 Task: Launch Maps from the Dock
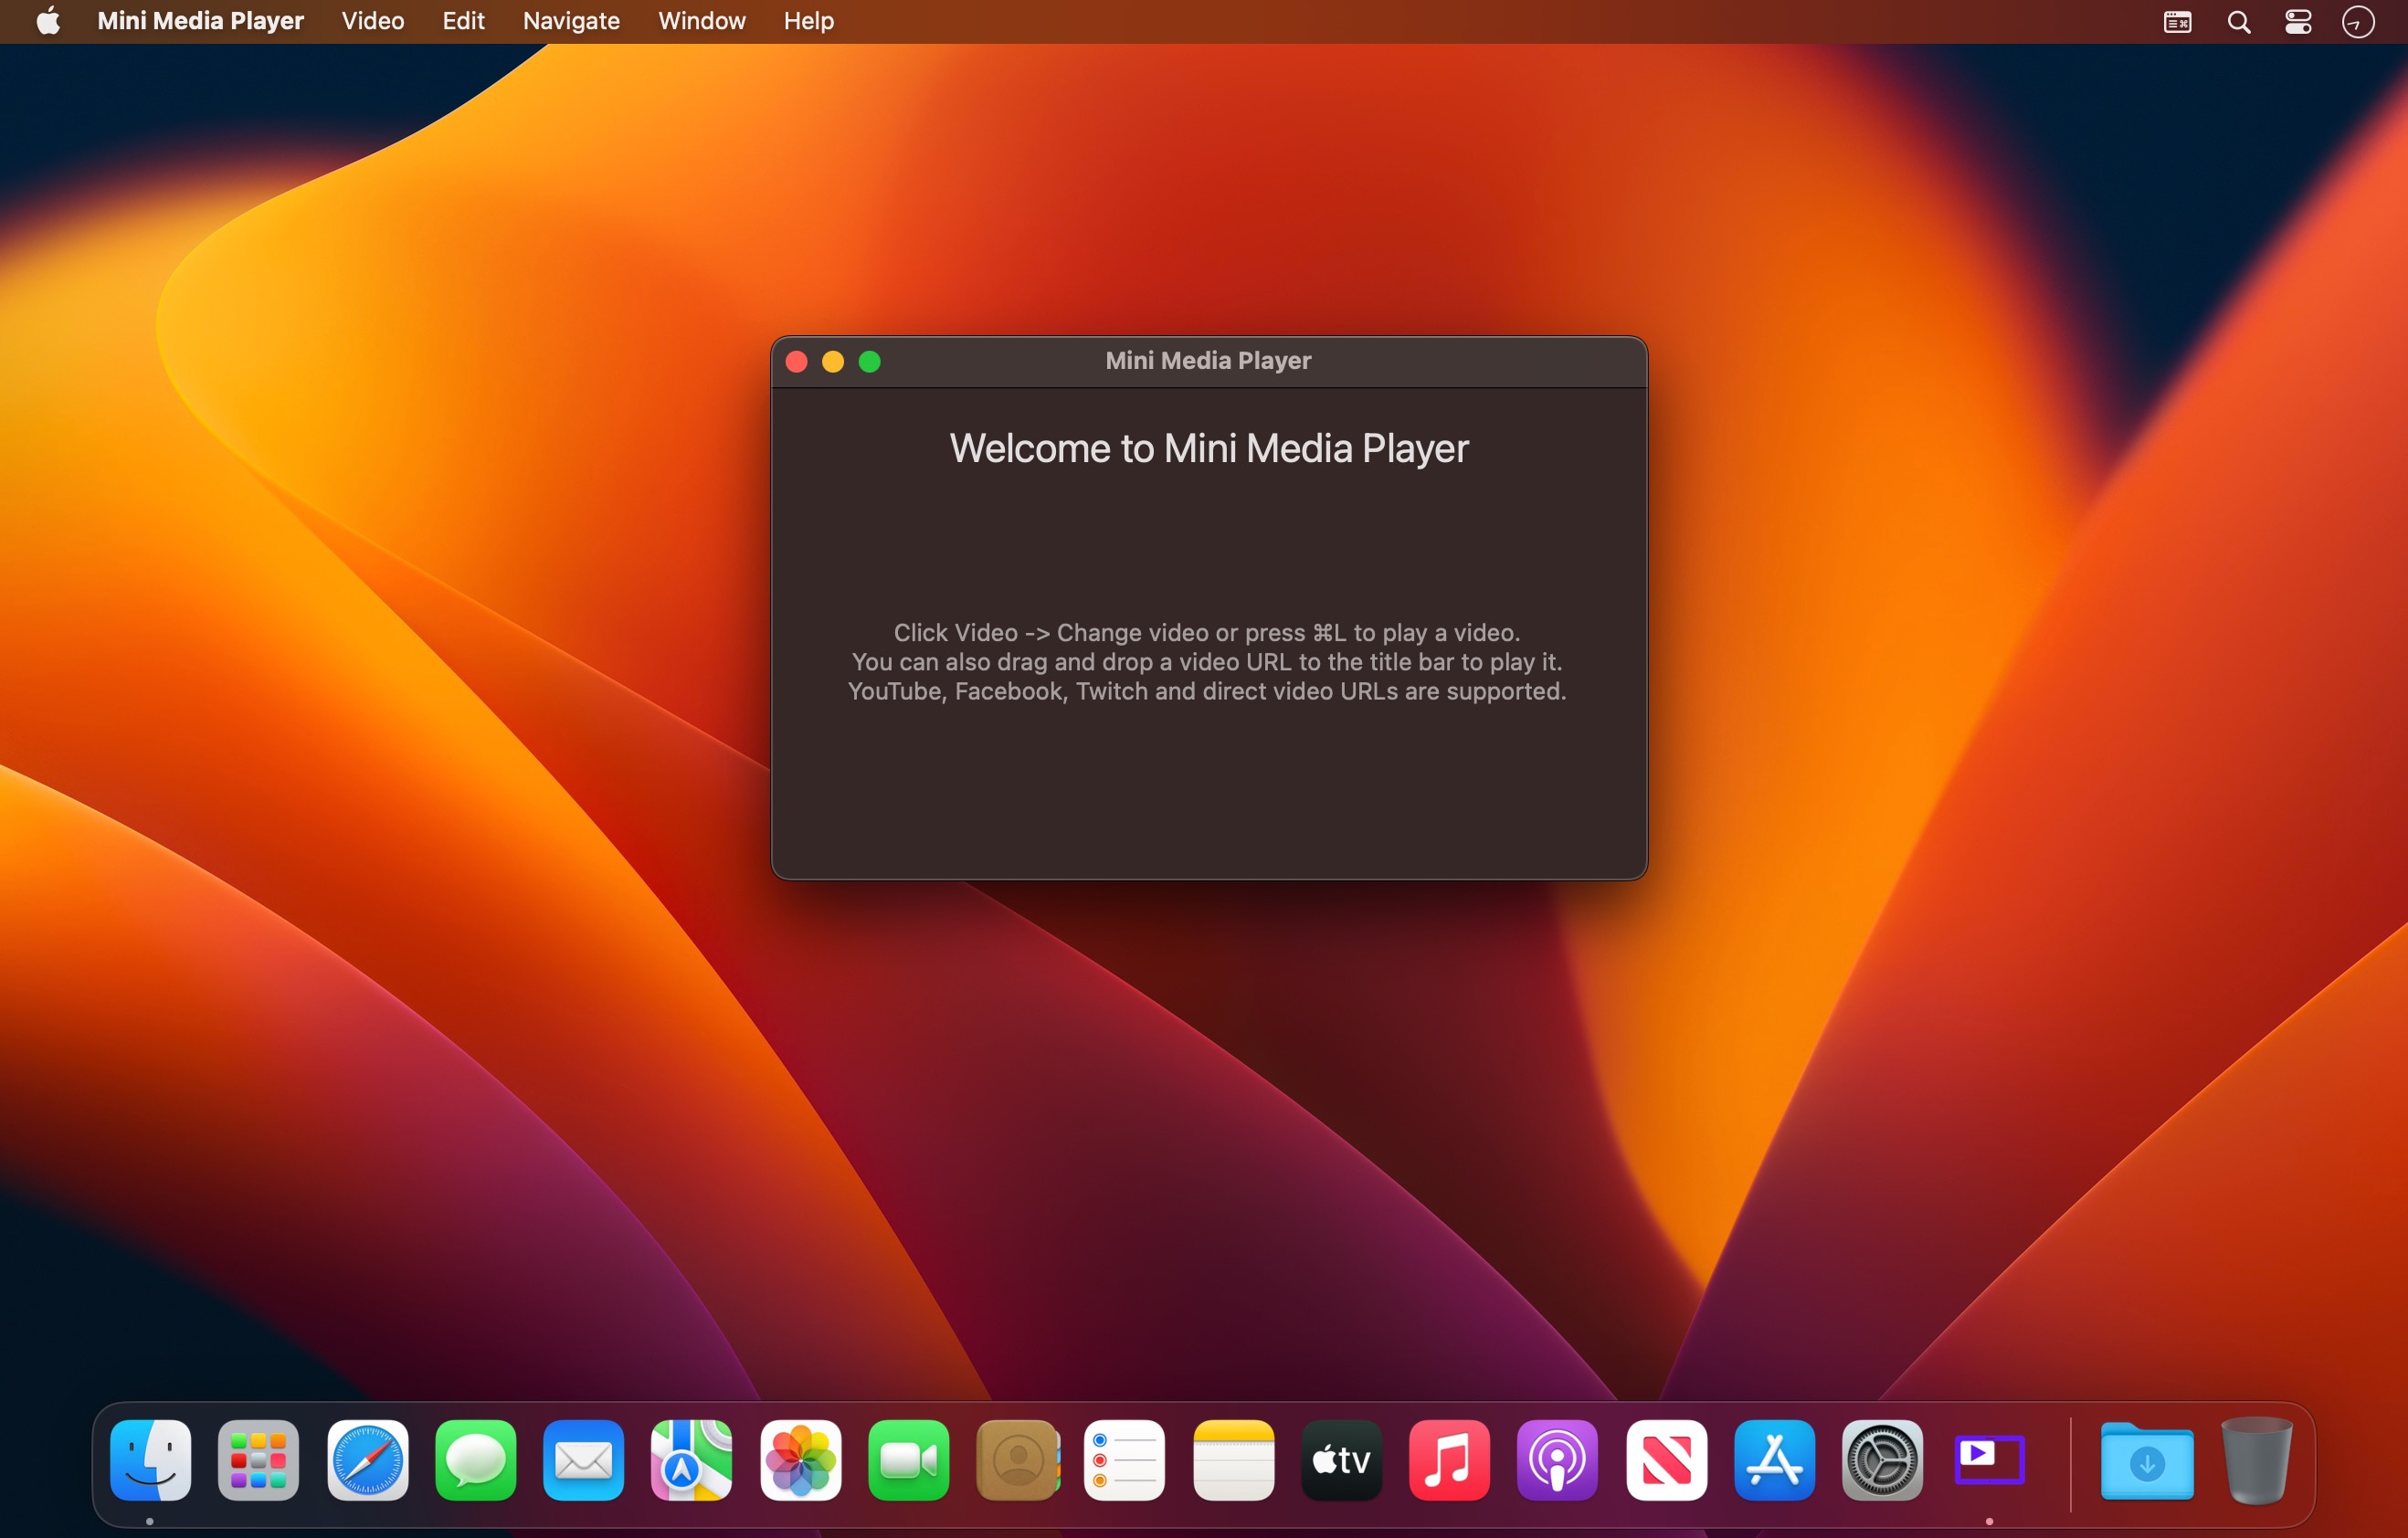[691, 1459]
